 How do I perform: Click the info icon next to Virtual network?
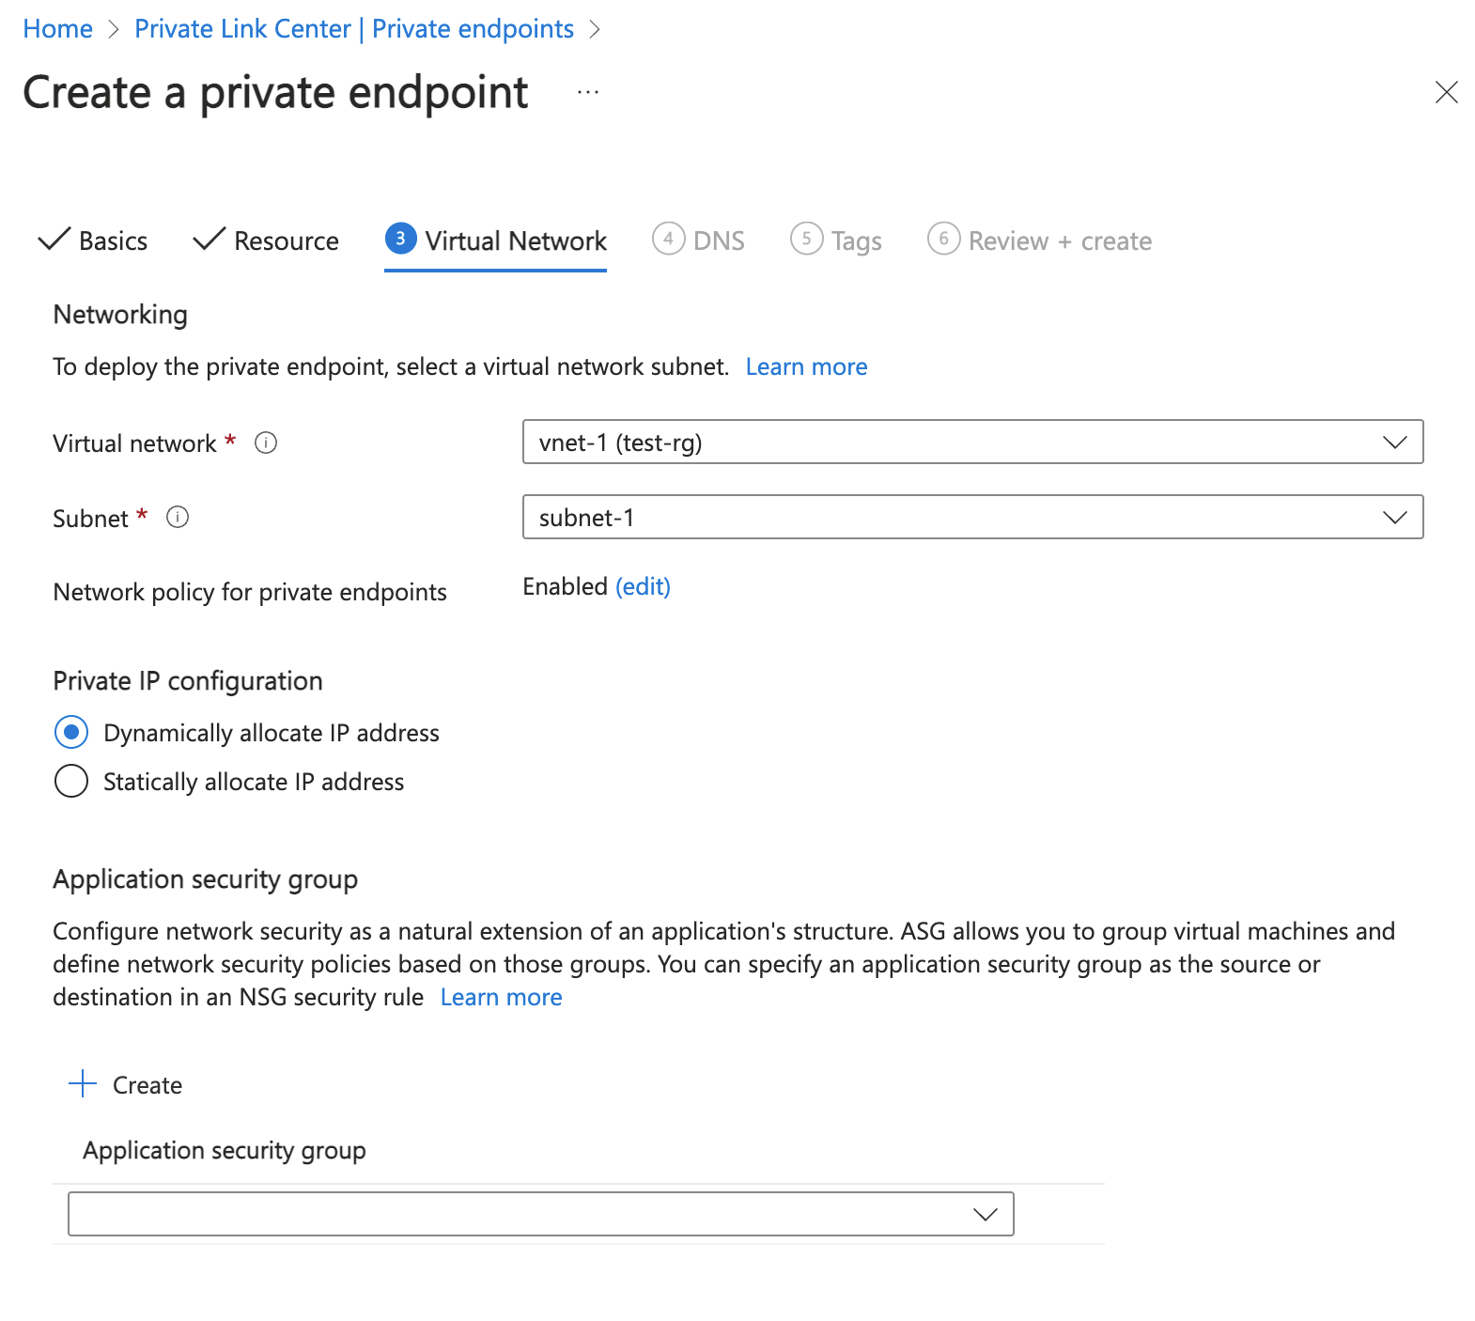pyautogui.click(x=266, y=443)
